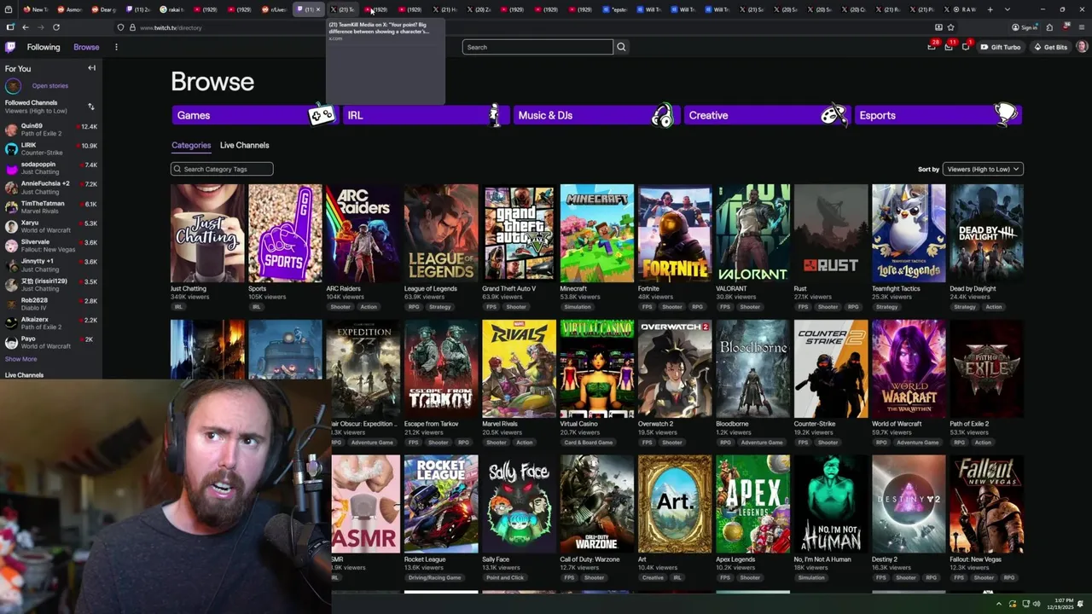1092x614 pixels.
Task: Click the Escape from Tarkov title link
Action: pyautogui.click(x=432, y=424)
